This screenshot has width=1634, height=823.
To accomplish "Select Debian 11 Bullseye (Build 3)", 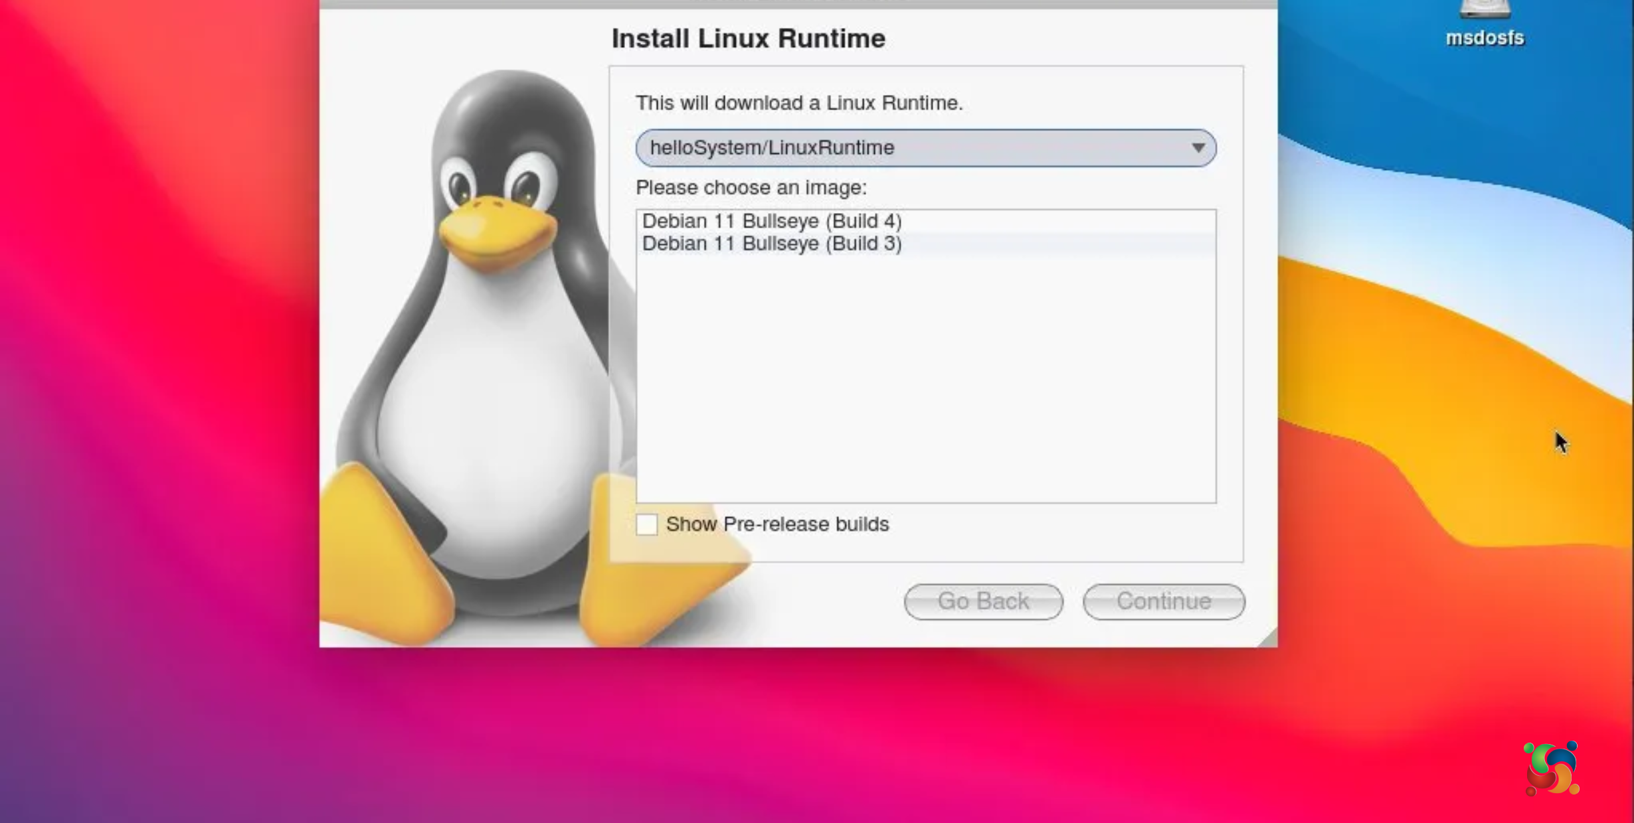I will click(x=926, y=244).
